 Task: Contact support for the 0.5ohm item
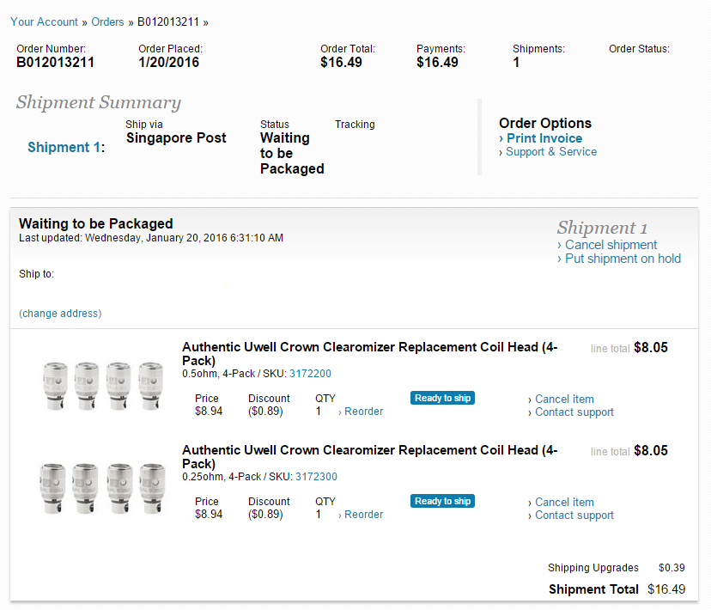(x=574, y=412)
